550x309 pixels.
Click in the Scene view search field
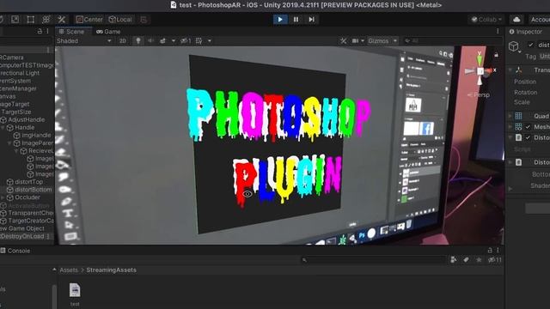tap(452, 41)
